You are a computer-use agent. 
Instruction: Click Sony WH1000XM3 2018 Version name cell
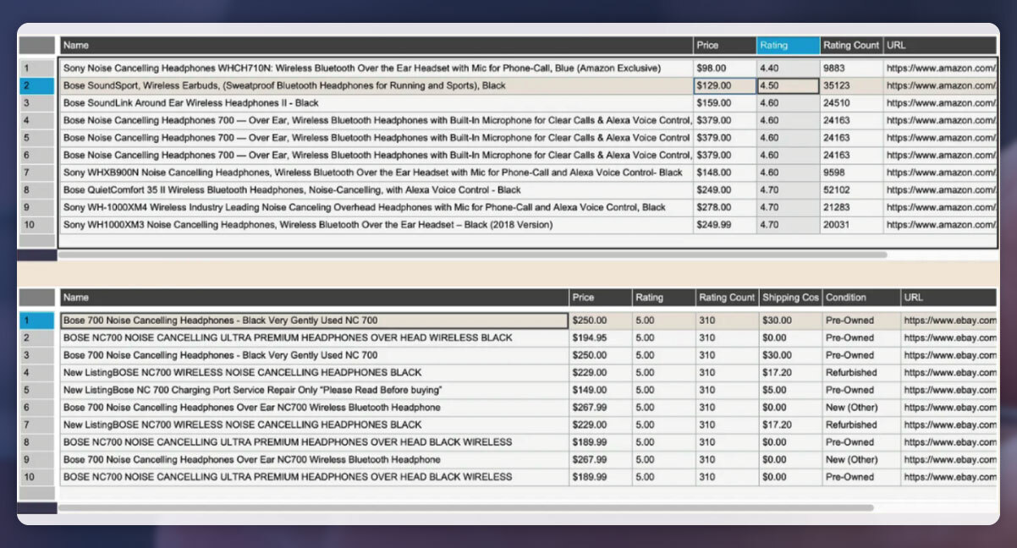[376, 225]
